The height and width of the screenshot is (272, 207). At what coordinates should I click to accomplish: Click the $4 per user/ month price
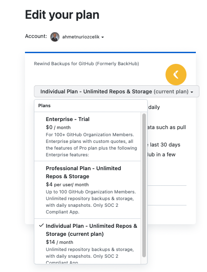coord(67,184)
